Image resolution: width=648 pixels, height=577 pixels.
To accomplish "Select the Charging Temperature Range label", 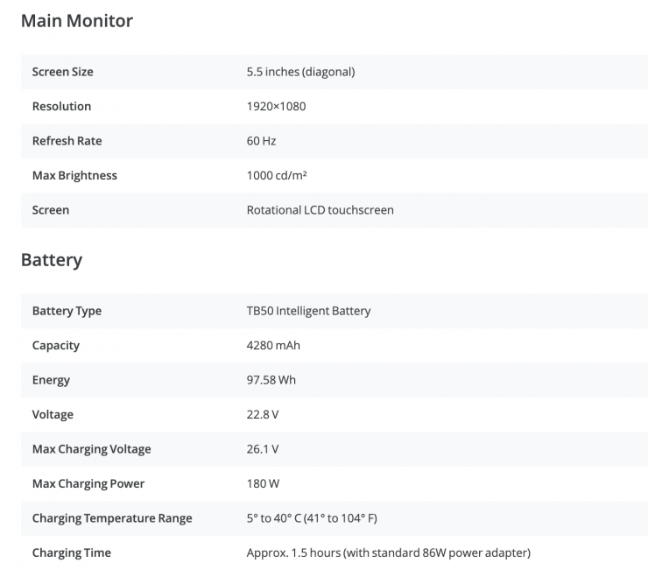I will tap(112, 518).
